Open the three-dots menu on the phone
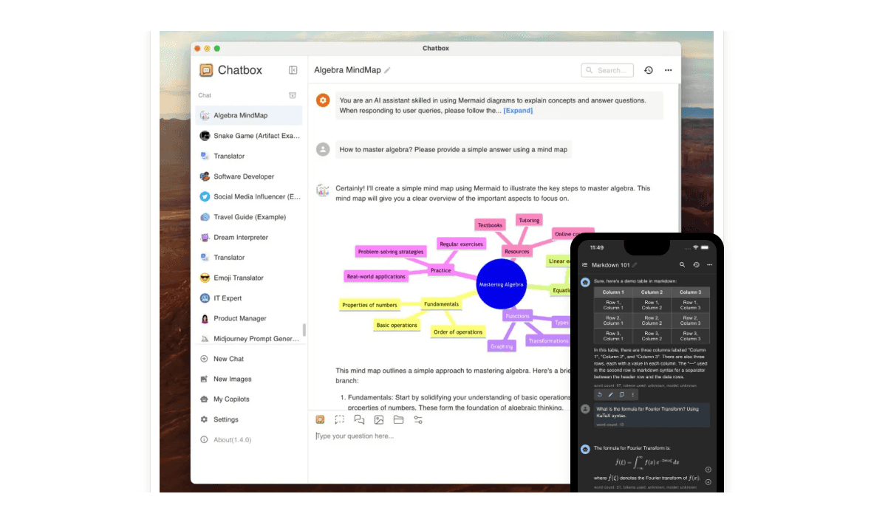 coord(709,265)
